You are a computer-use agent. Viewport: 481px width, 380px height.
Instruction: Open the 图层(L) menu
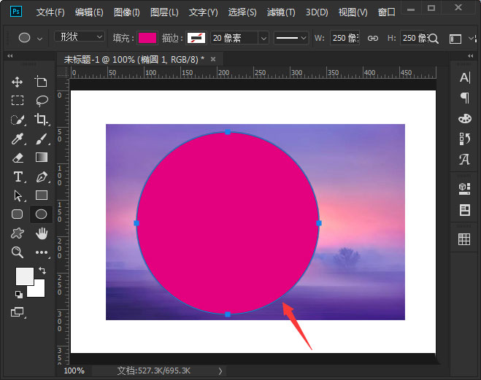point(165,12)
